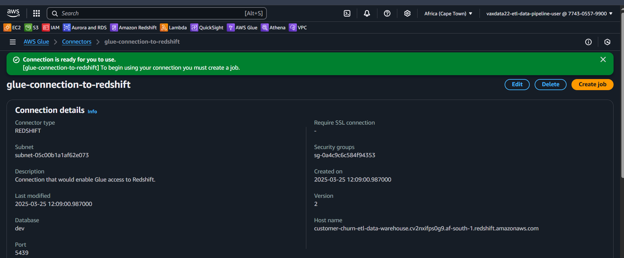
Task: Click the Edit connection button
Action: tap(517, 84)
